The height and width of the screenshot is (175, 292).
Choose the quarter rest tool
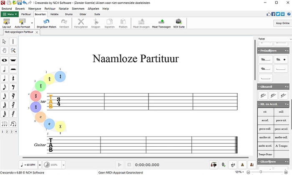pos(13,78)
